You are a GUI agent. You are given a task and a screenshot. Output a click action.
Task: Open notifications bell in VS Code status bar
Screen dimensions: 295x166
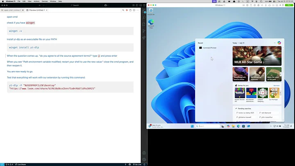click(x=144, y=164)
